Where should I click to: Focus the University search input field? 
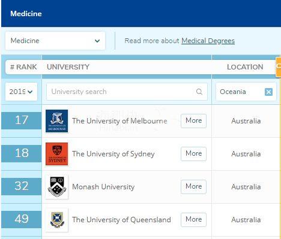click(x=127, y=92)
